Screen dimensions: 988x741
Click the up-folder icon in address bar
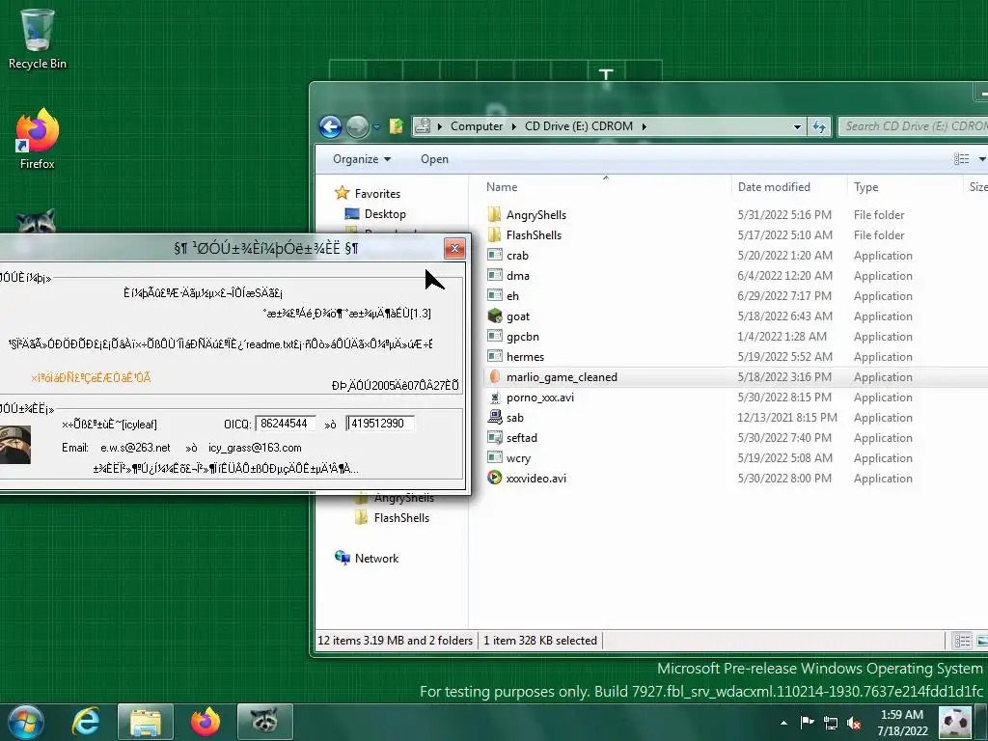click(x=397, y=126)
